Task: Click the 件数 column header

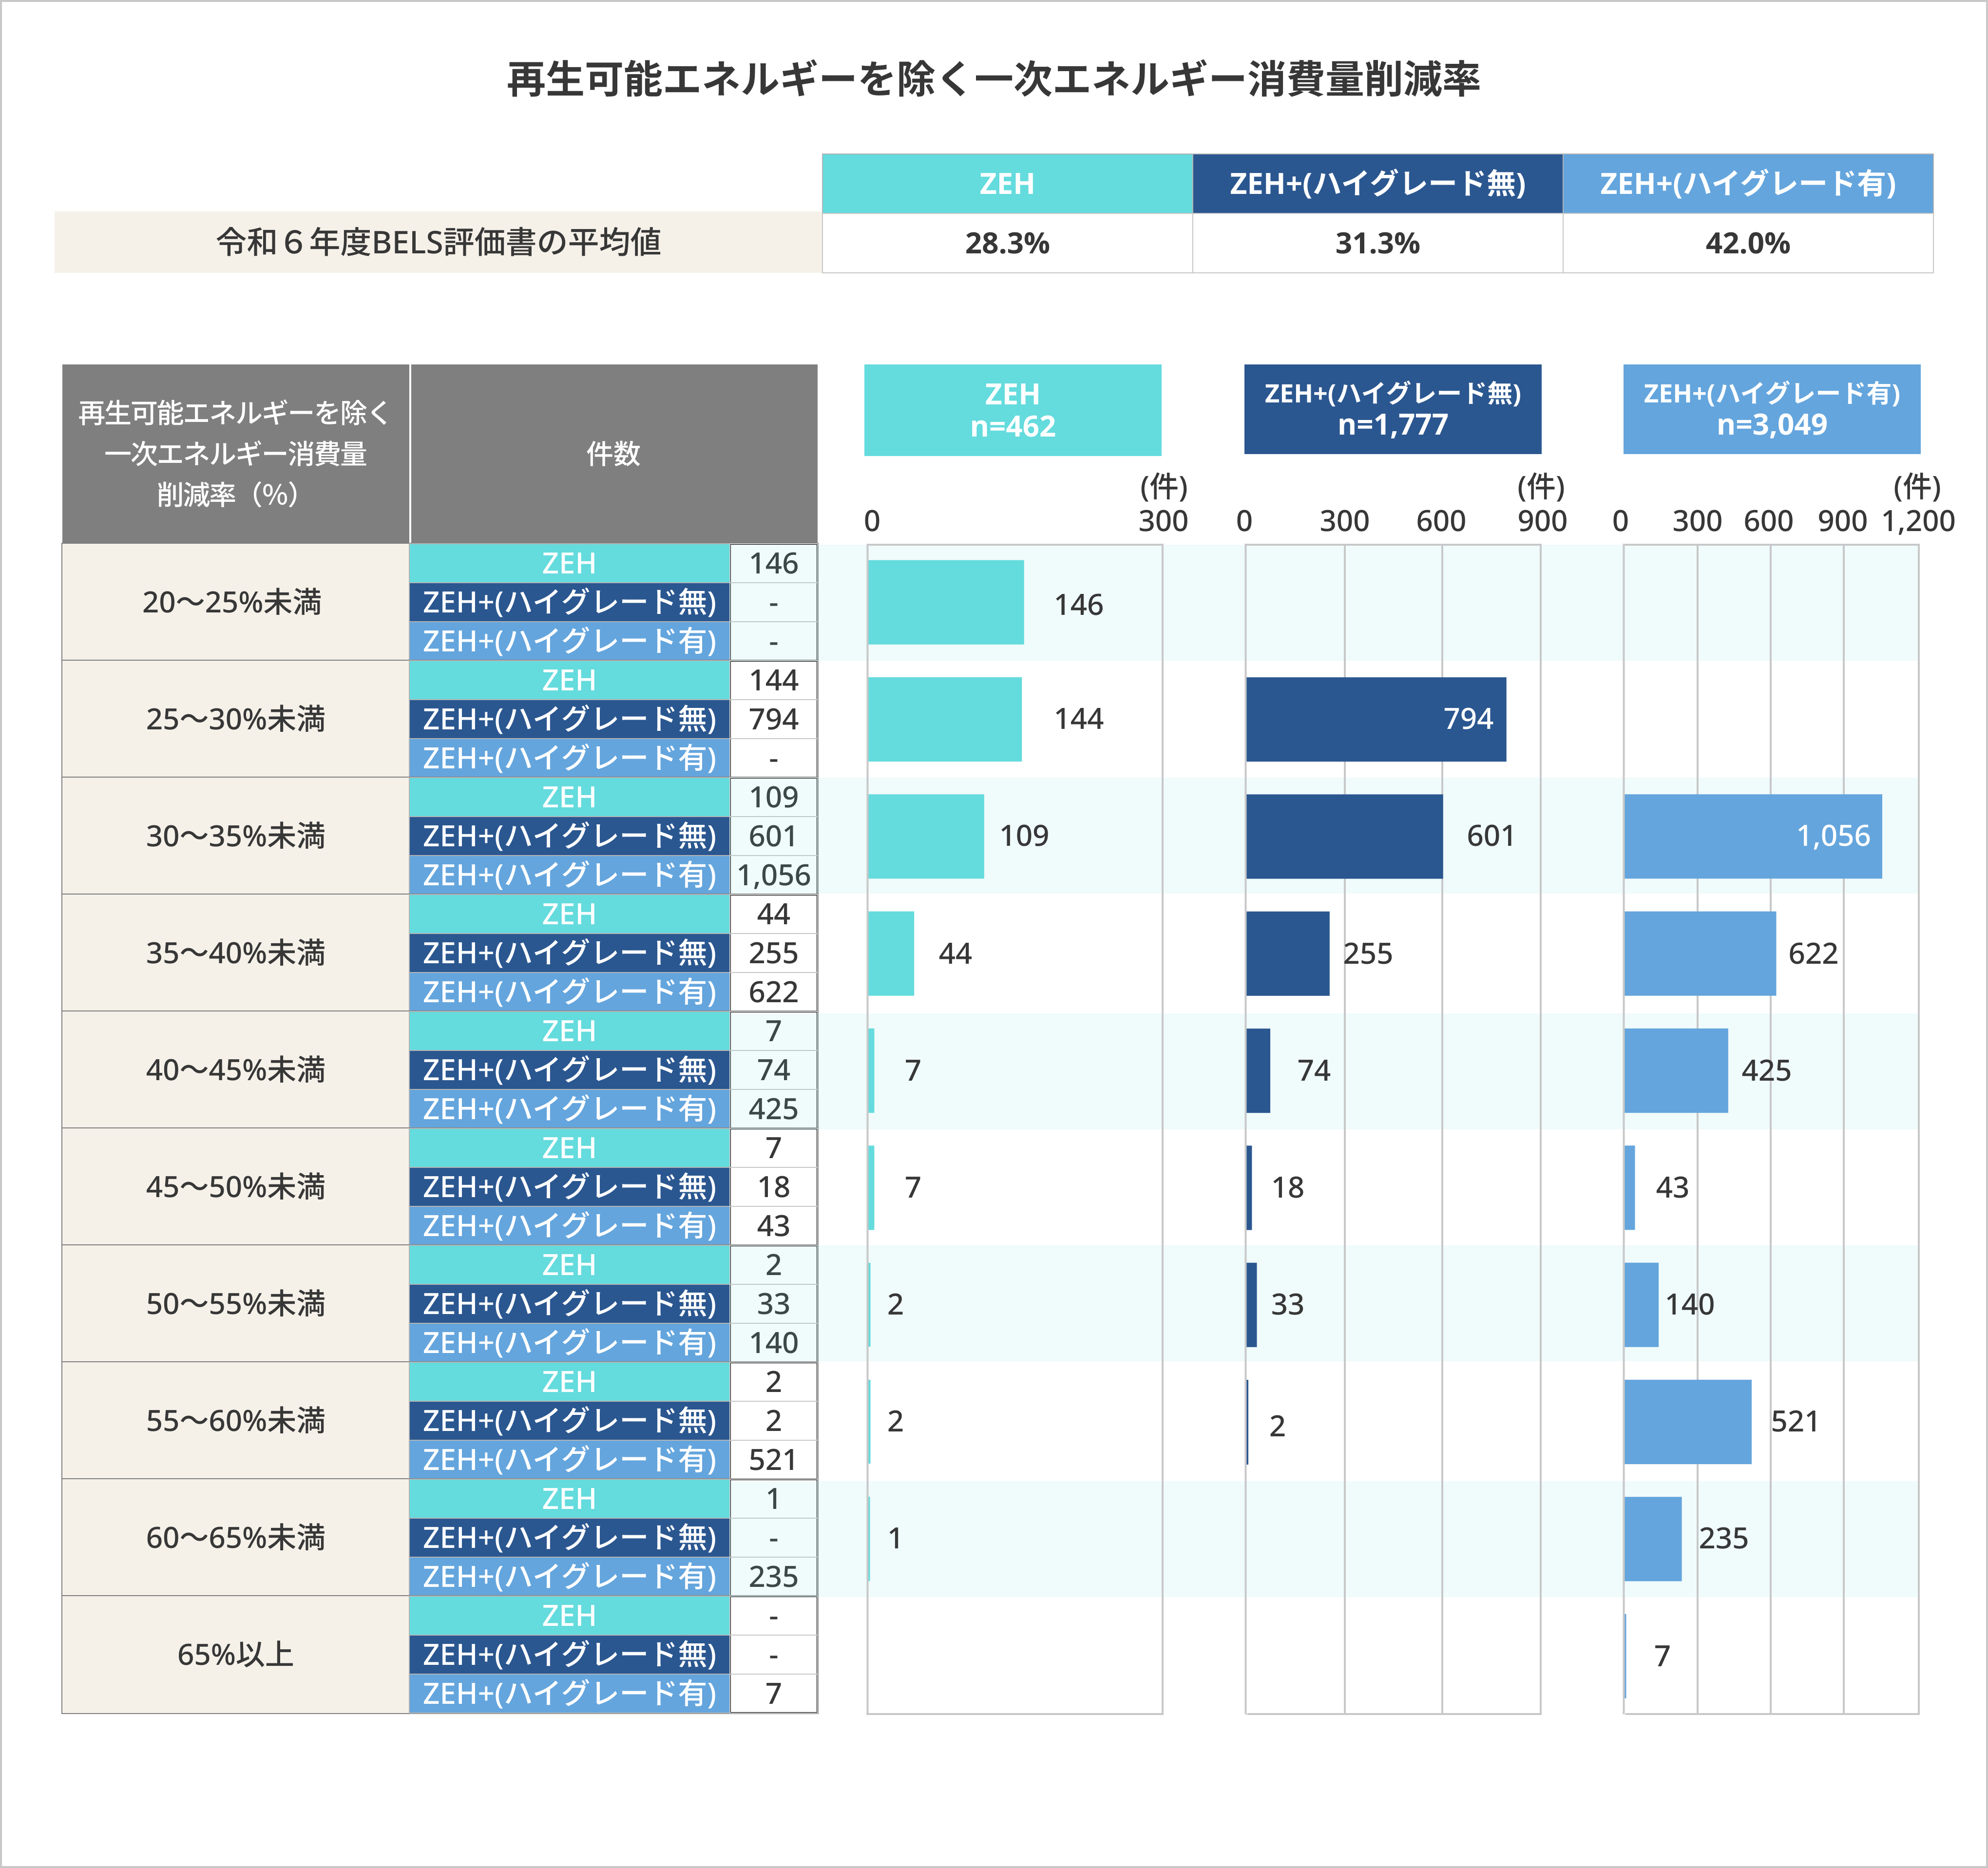Action: [x=613, y=454]
